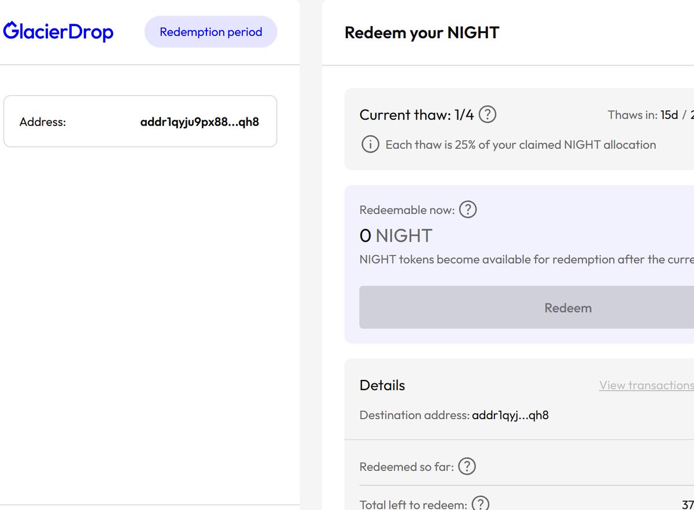Click the greyed-out Redeem button
Screen dimensions: 694x510
[x=526, y=307]
